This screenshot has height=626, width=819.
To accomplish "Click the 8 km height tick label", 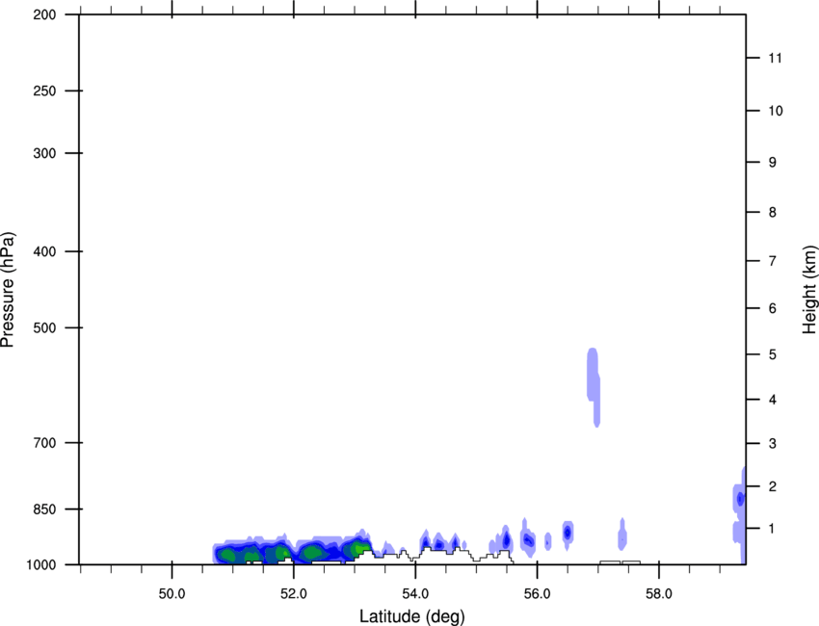I will tap(773, 212).
